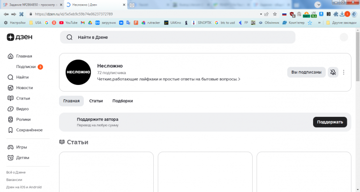Switch to the channel Главная tab

pos(71,101)
